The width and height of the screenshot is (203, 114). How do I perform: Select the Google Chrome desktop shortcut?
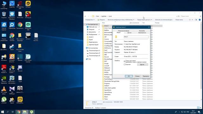point(12,37)
